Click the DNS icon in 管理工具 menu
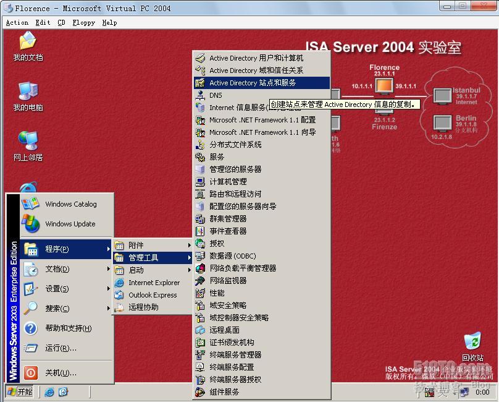 (x=200, y=95)
